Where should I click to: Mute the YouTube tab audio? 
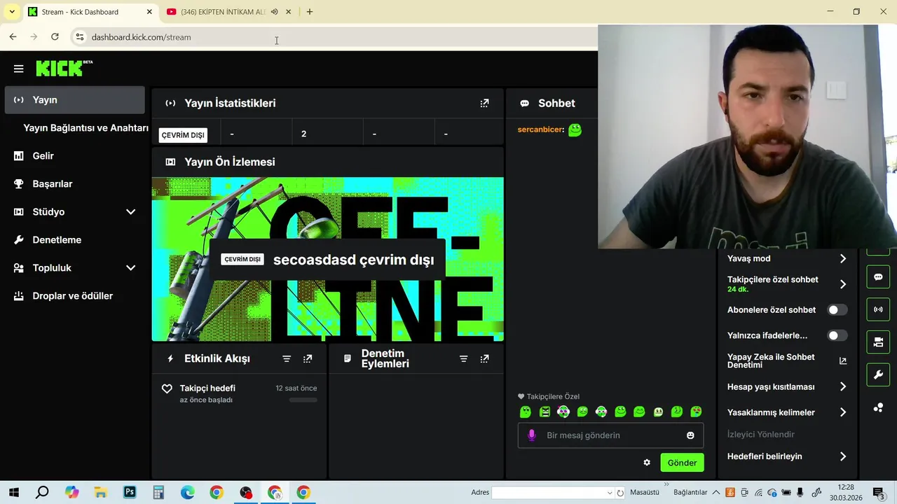tap(275, 12)
